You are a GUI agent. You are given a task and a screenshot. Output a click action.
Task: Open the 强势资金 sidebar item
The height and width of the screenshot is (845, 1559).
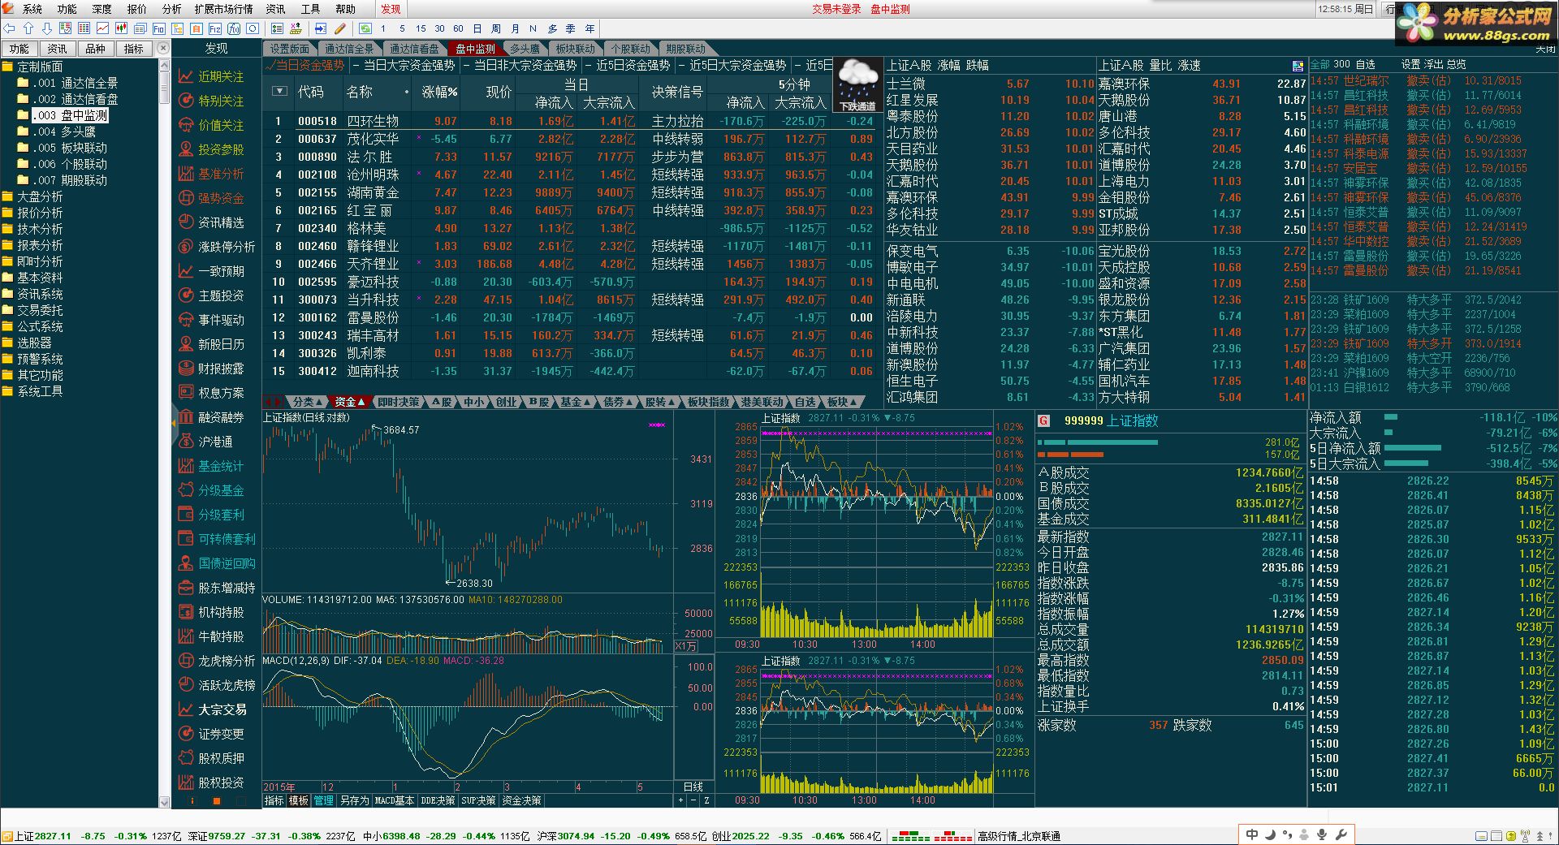point(211,198)
